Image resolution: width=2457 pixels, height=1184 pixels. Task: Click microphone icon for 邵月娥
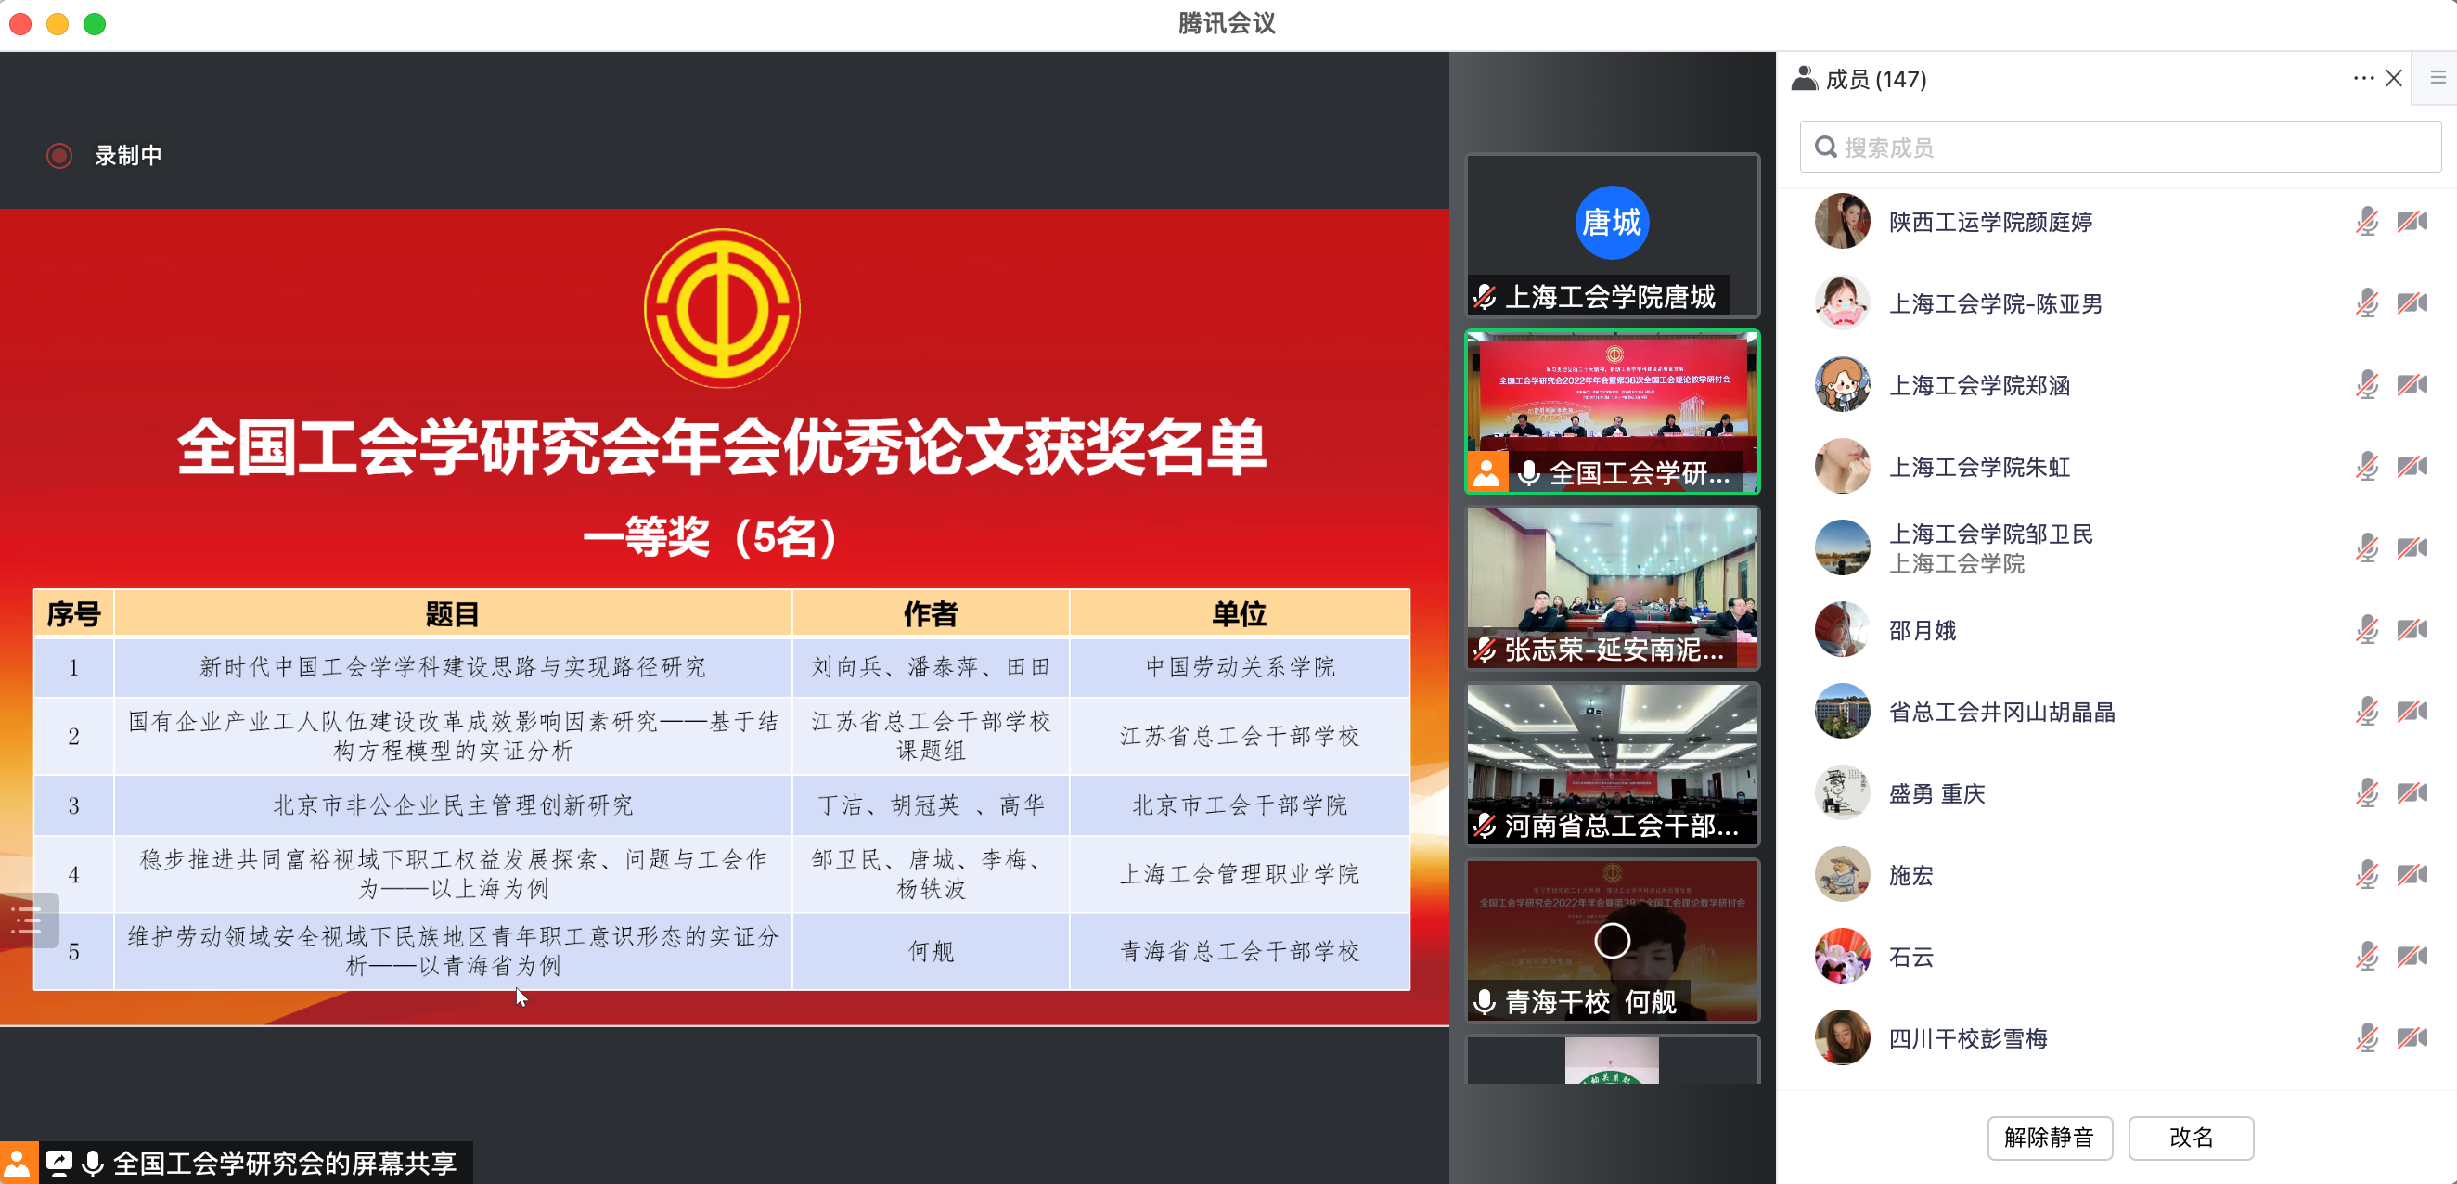2366,630
